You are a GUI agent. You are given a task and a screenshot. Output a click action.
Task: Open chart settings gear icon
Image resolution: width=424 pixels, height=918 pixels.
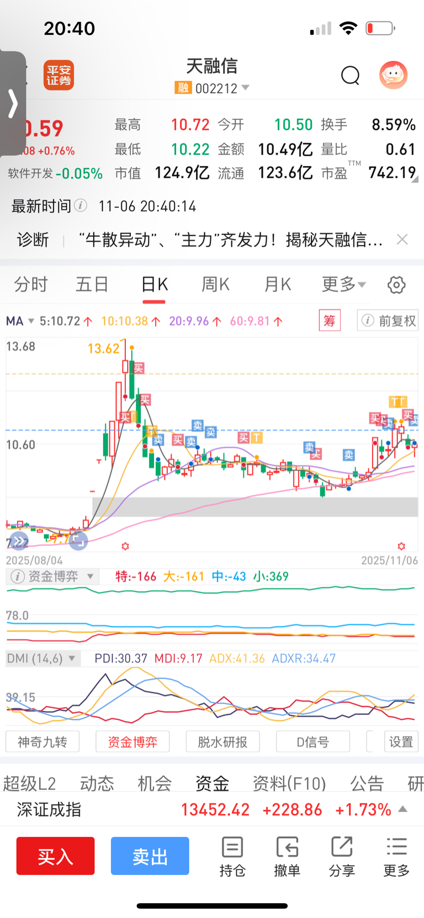(396, 285)
